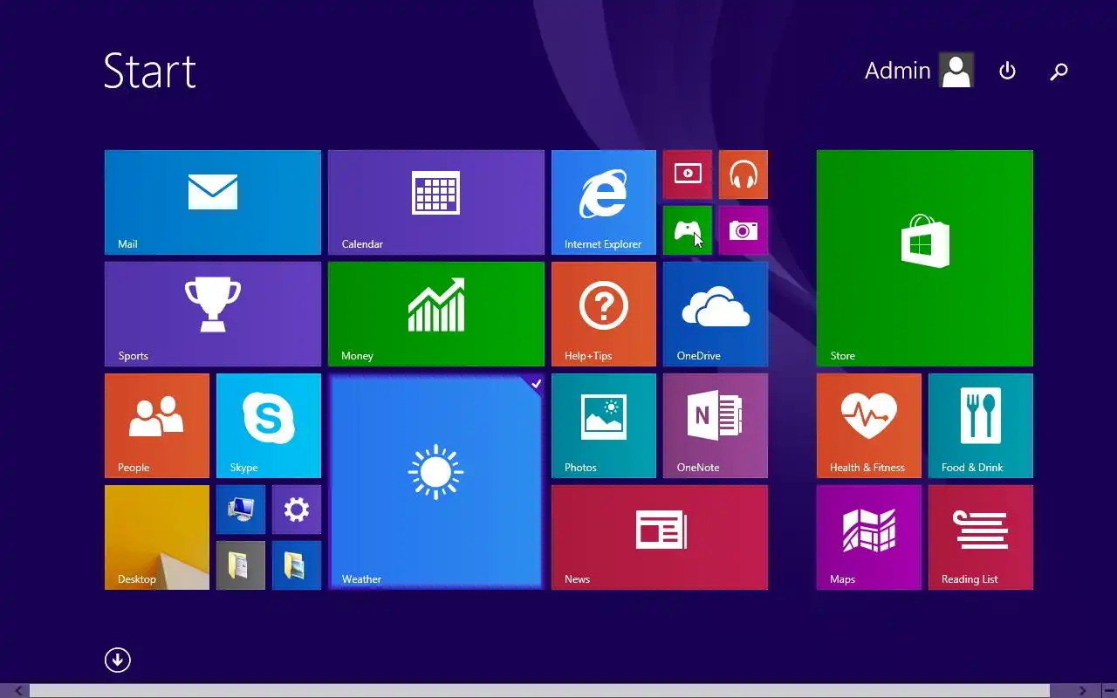Click scrollbar right arrow
Image resolution: width=1117 pixels, height=698 pixels.
[x=1083, y=691]
